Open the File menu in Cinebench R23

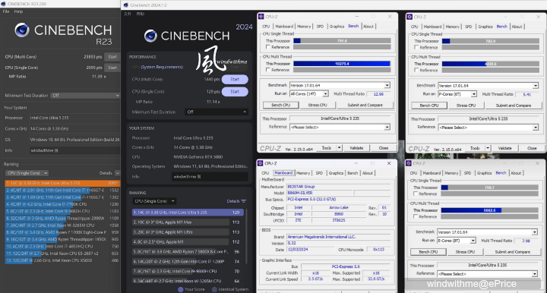point(6,11)
